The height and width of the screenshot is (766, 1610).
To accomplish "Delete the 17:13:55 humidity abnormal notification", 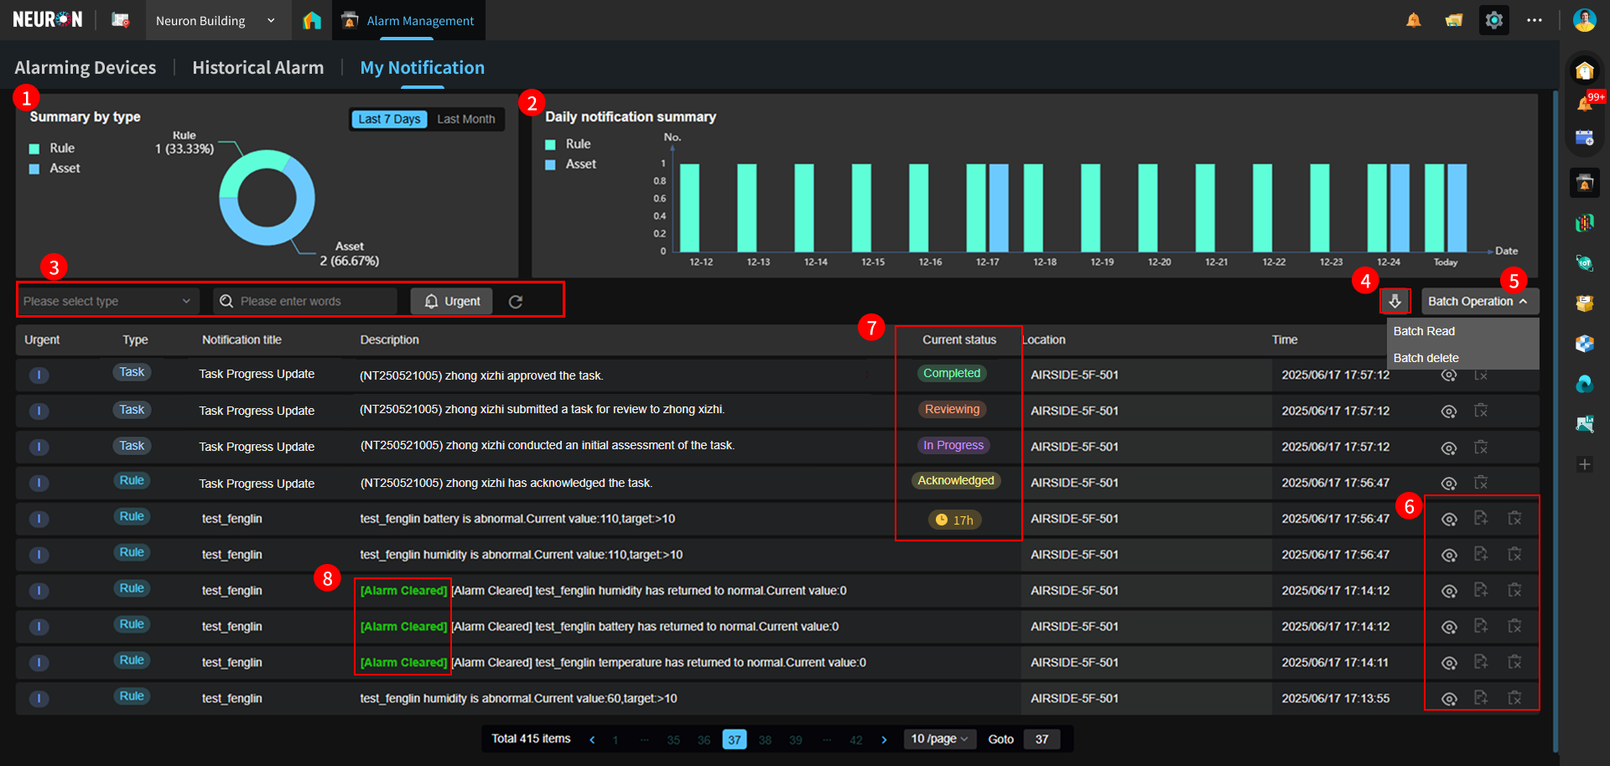I will (x=1514, y=698).
